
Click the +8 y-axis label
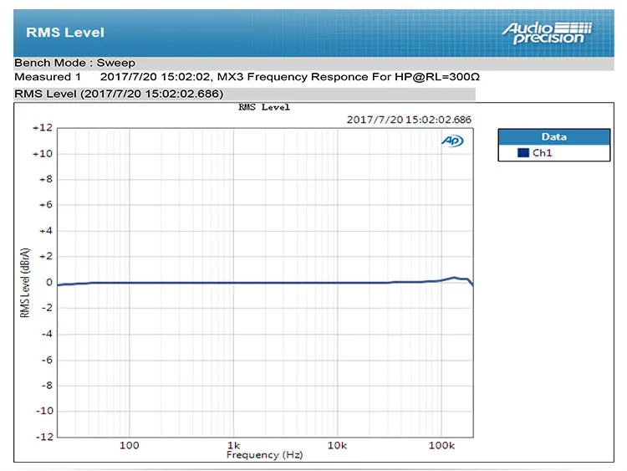tap(46, 179)
